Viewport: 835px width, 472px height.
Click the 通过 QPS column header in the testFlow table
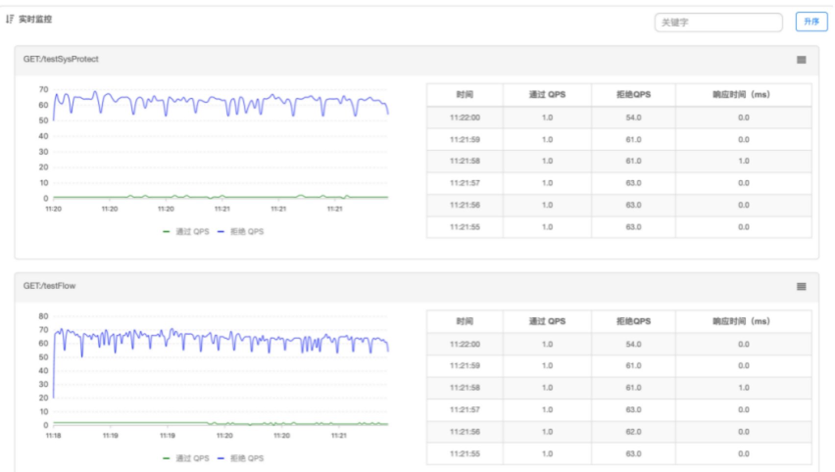(x=547, y=321)
